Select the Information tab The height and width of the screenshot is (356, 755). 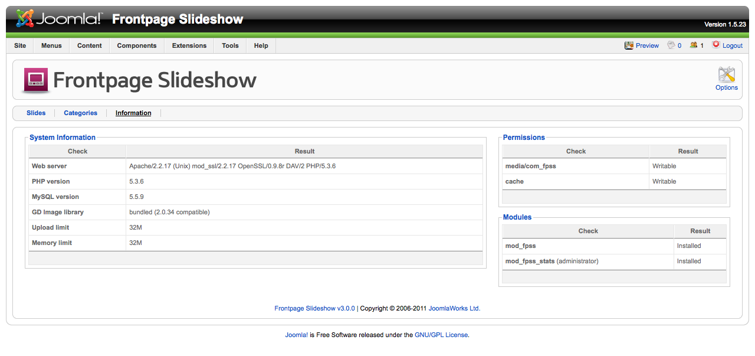133,113
